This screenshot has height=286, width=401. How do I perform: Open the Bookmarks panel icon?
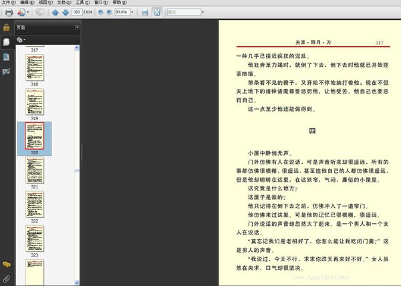(x=7, y=57)
